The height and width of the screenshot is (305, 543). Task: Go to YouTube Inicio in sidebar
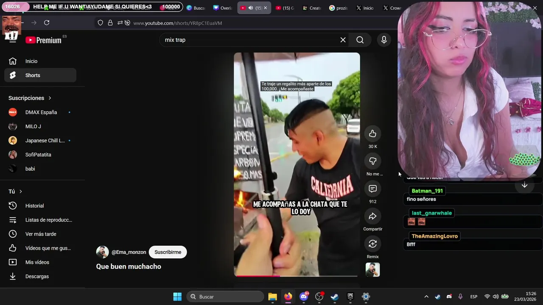tap(40, 61)
